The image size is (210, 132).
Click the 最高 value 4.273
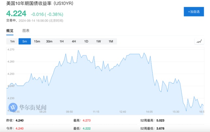point(86,121)
